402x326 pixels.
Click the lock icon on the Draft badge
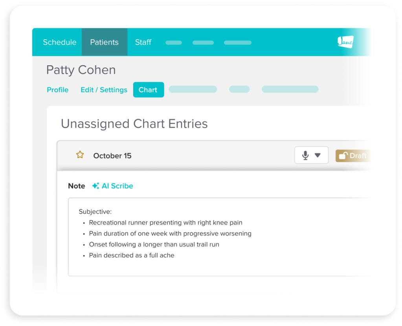(x=341, y=155)
